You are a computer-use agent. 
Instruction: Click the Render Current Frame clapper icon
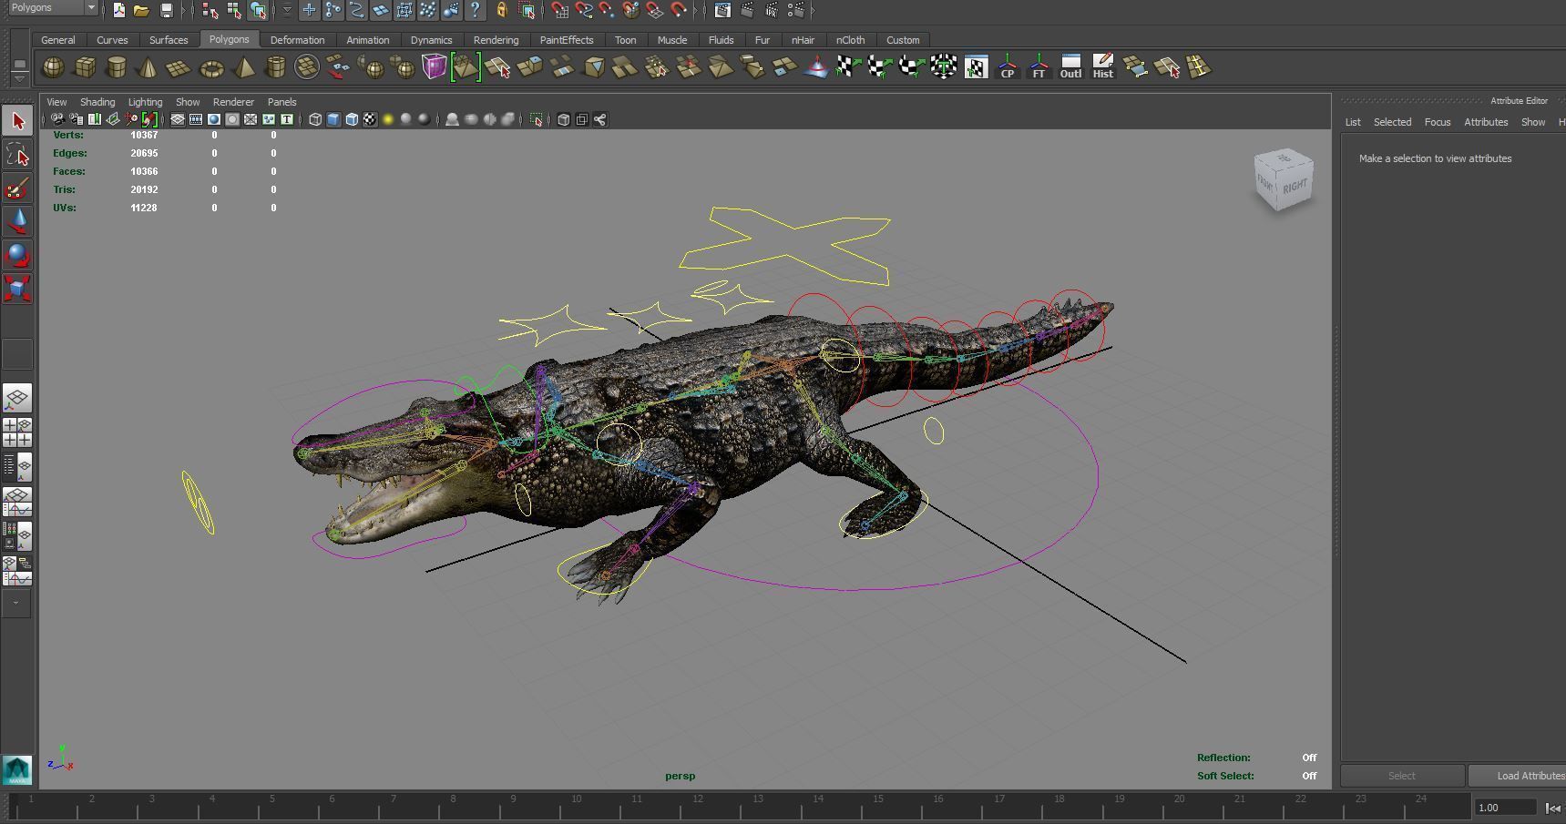click(x=748, y=11)
